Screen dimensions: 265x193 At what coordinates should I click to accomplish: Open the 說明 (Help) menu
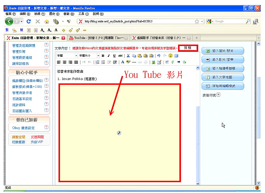pyautogui.click(x=98, y=14)
